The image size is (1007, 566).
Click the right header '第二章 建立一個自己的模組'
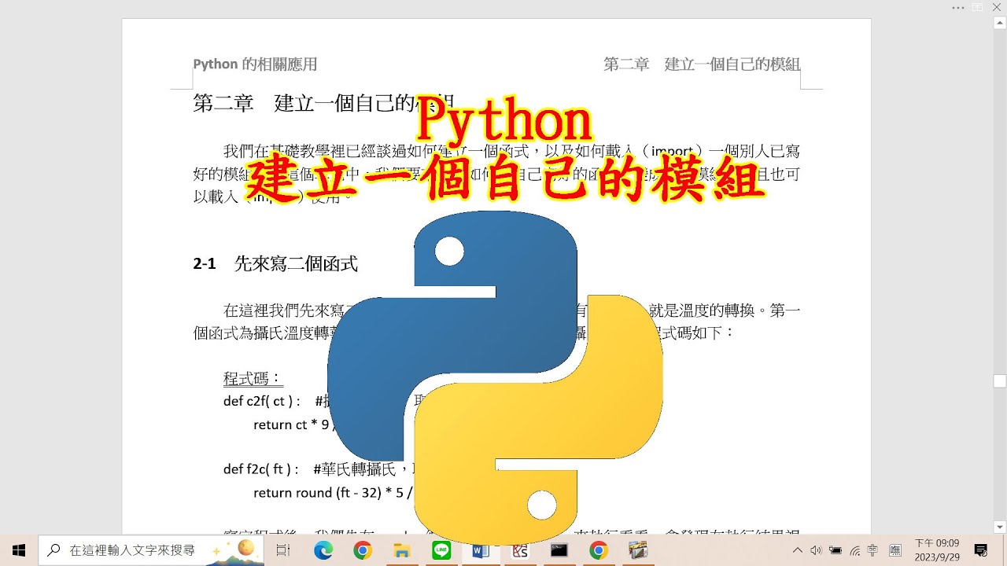point(702,64)
